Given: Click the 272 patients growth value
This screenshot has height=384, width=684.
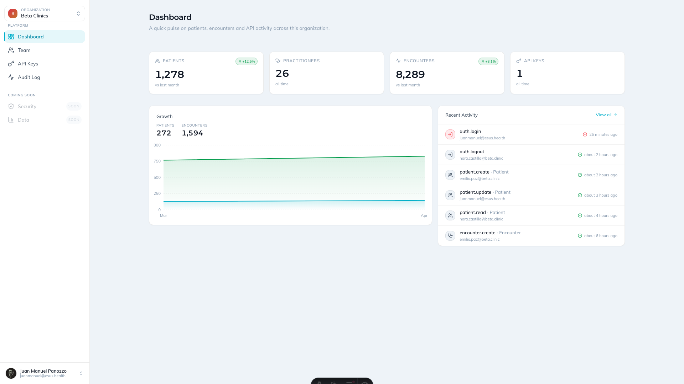Looking at the screenshot, I should point(164,133).
